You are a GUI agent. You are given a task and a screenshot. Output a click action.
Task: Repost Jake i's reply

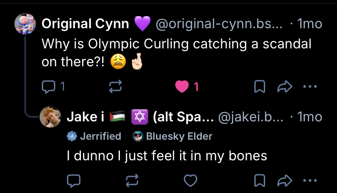tap(132, 180)
